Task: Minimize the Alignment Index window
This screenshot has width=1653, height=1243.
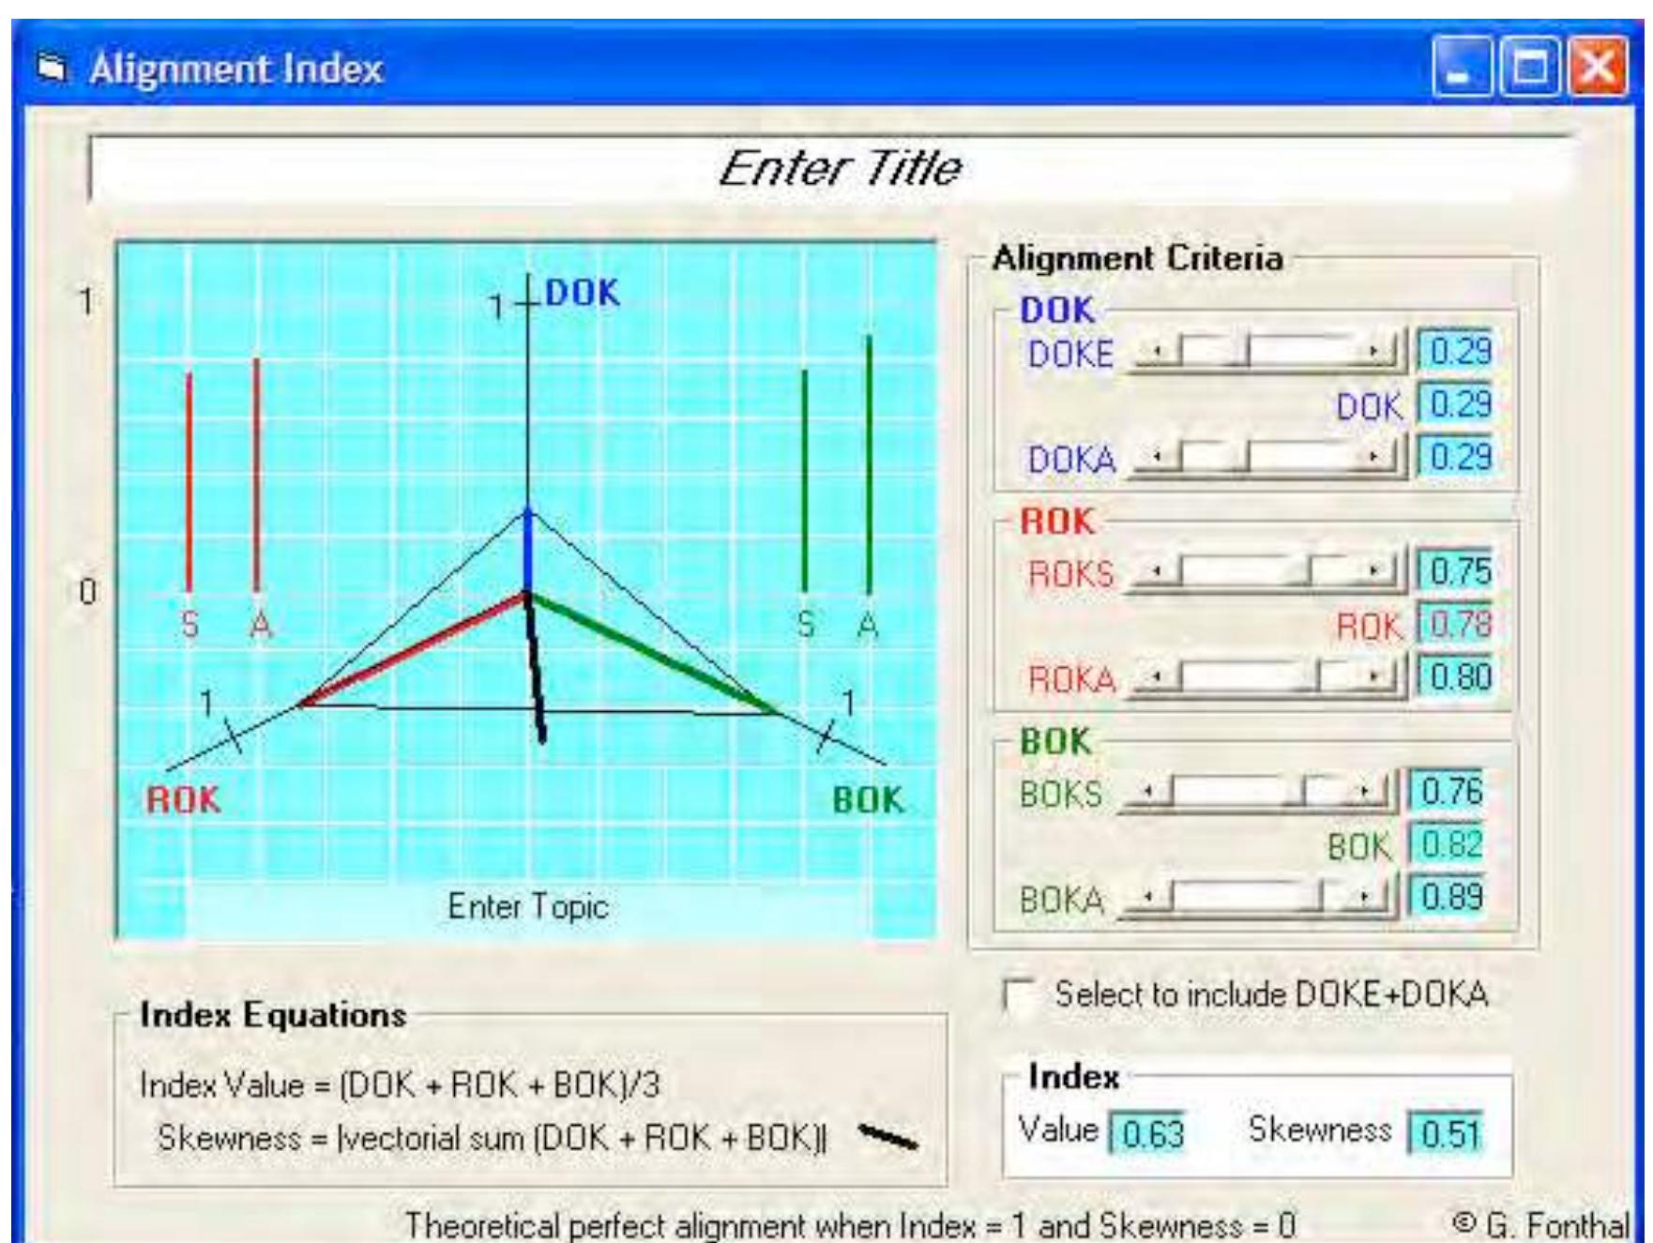Action: (x=1461, y=68)
